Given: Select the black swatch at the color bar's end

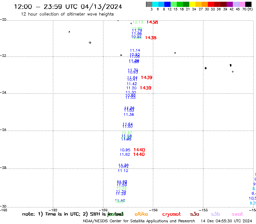Looking at the screenshot, I should [x=248, y=4].
